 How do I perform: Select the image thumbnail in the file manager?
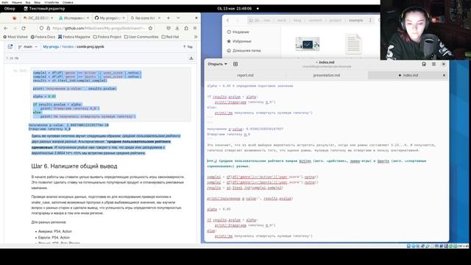point(307,44)
